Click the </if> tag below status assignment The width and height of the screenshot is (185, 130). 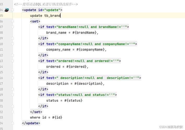[43, 106]
